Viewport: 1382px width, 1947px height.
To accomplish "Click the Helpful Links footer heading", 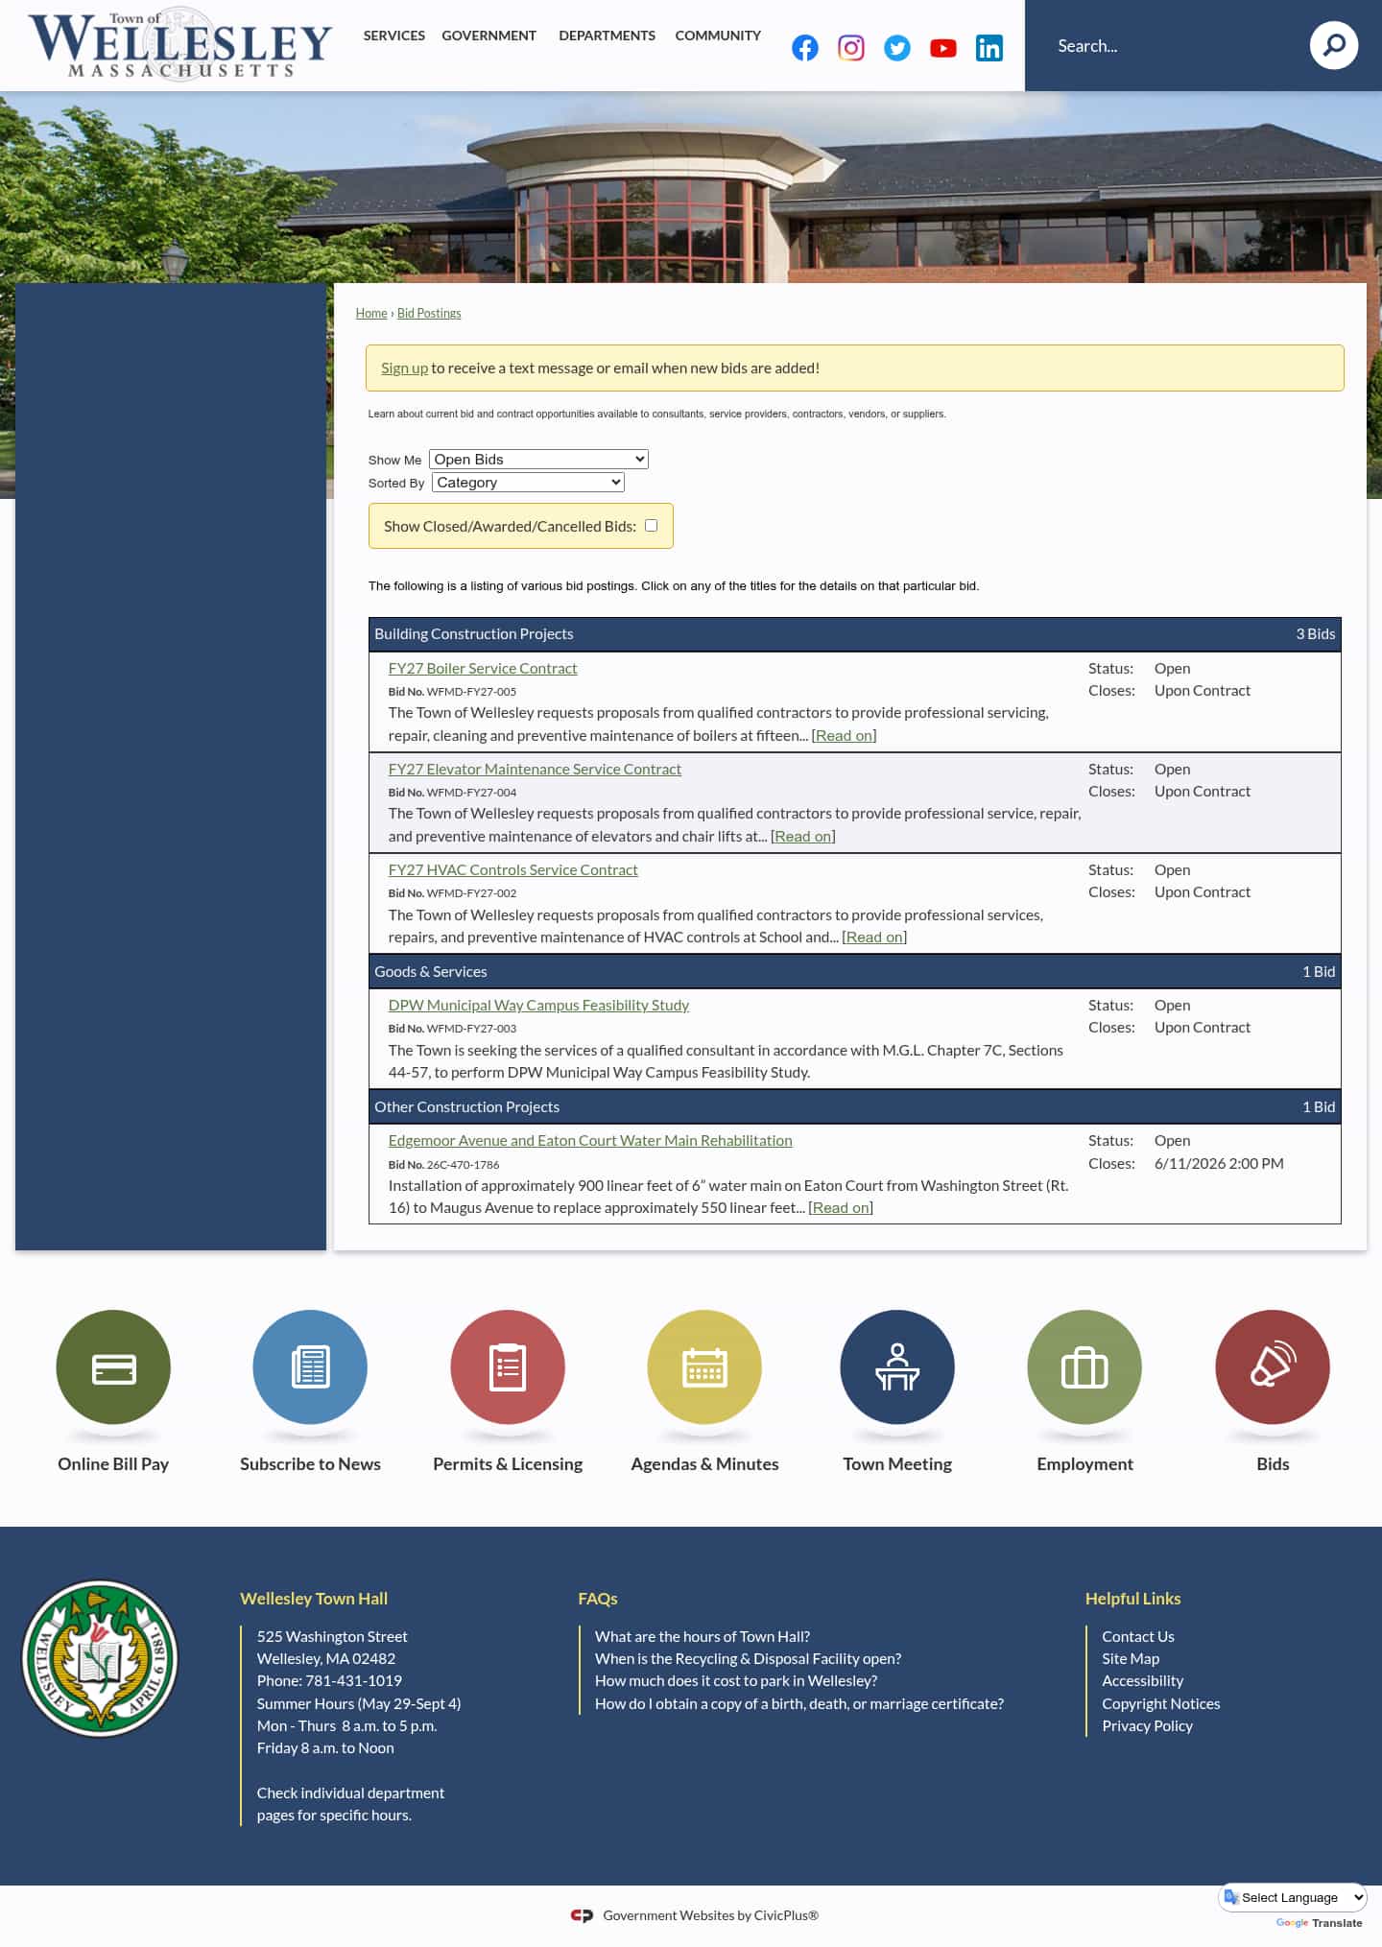I will [x=1132, y=1599].
